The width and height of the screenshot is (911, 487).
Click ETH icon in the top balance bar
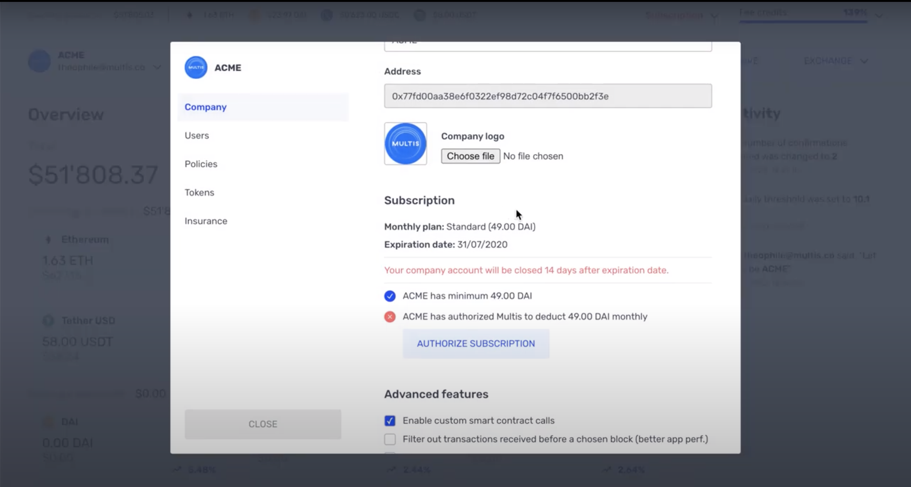190,15
